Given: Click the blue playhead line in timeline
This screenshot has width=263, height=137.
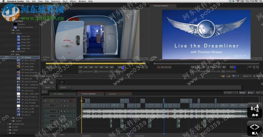Looking at the screenshot, I should (x=164, y=115).
